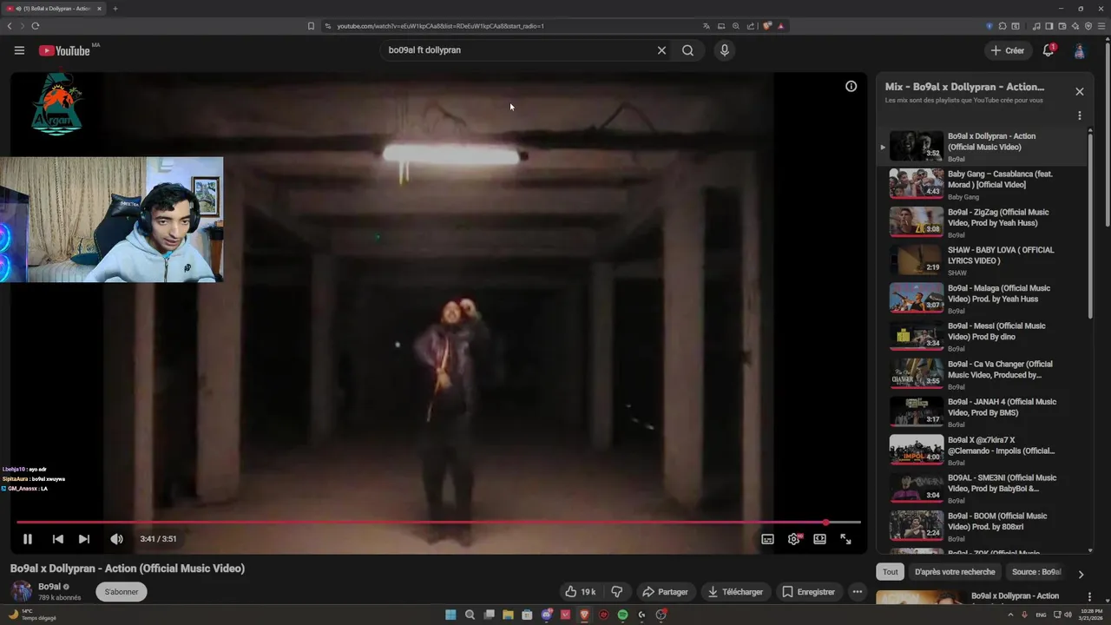Open the player settings gear
This screenshot has height=625, width=1111.
(794, 539)
